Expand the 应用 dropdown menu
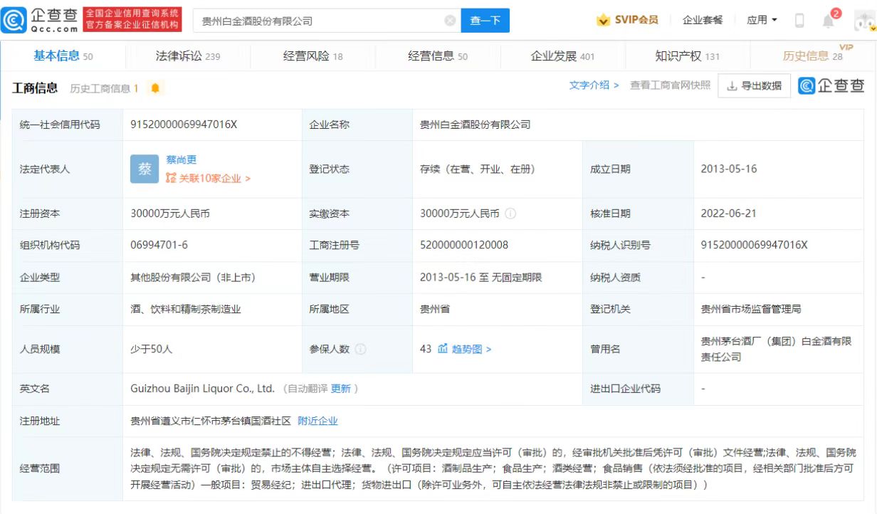The height and width of the screenshot is (514, 877). [762, 20]
